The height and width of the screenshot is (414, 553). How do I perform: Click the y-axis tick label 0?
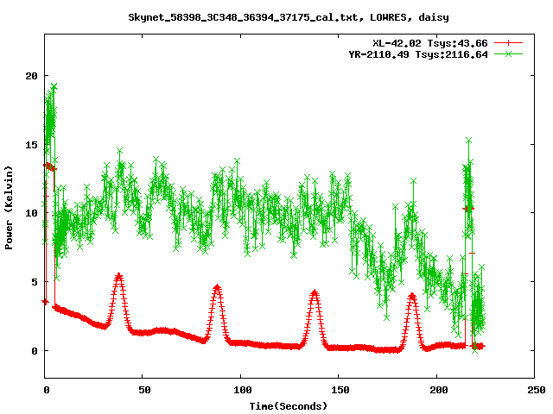click(x=35, y=351)
